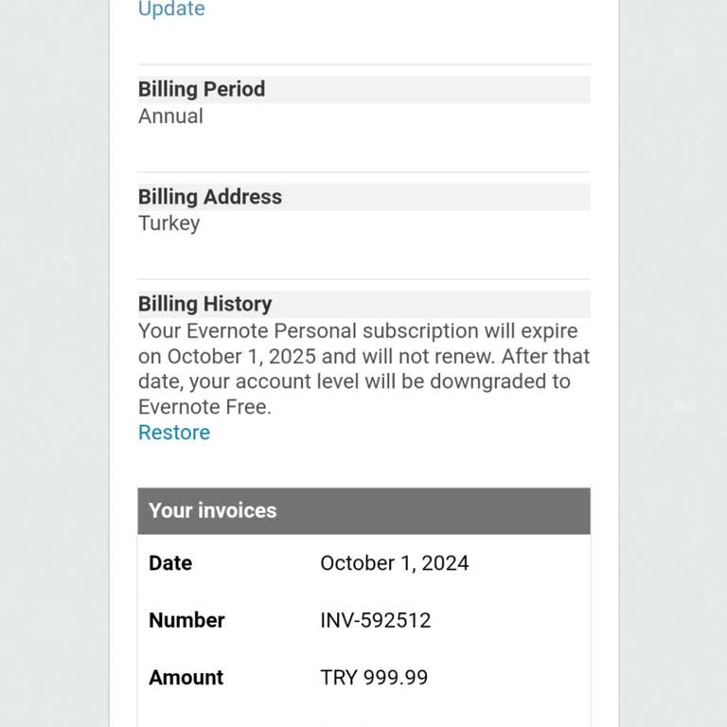727x727 pixels.
Task: Select invoice number INV-592512
Action: [x=375, y=621]
